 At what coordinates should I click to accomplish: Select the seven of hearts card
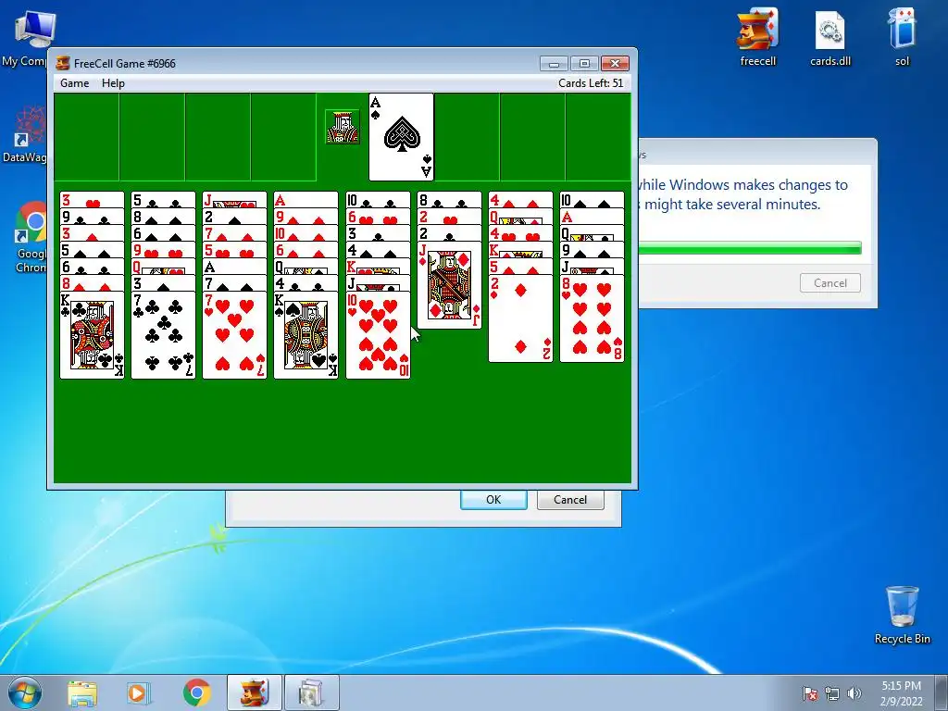coord(234,335)
